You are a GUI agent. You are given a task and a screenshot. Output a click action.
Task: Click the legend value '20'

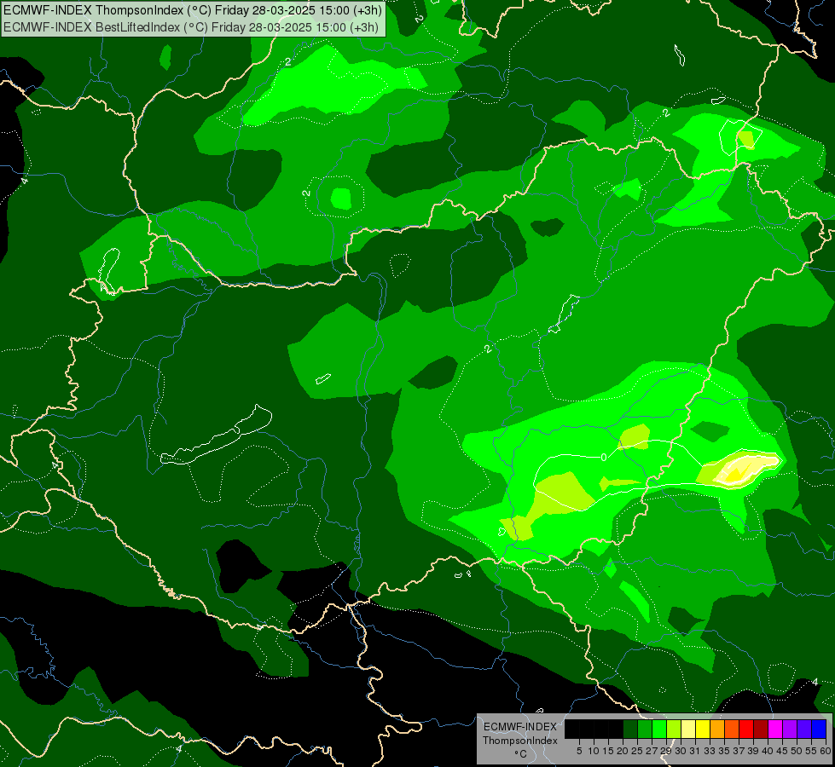tap(623, 751)
